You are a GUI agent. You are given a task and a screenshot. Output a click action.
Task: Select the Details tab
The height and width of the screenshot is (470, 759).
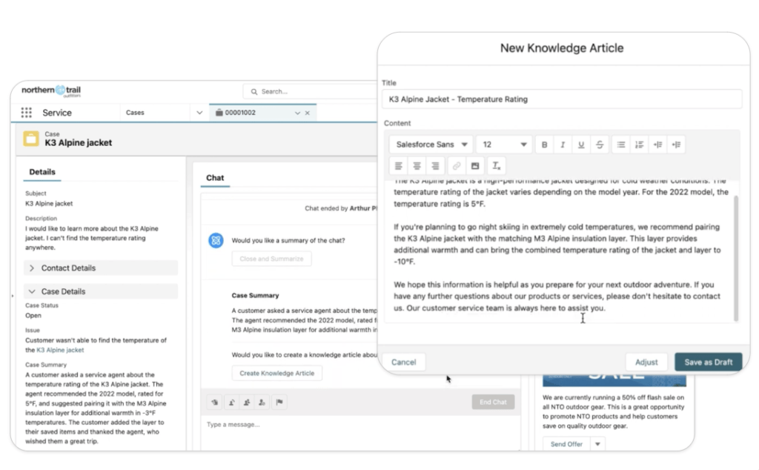[x=42, y=172]
